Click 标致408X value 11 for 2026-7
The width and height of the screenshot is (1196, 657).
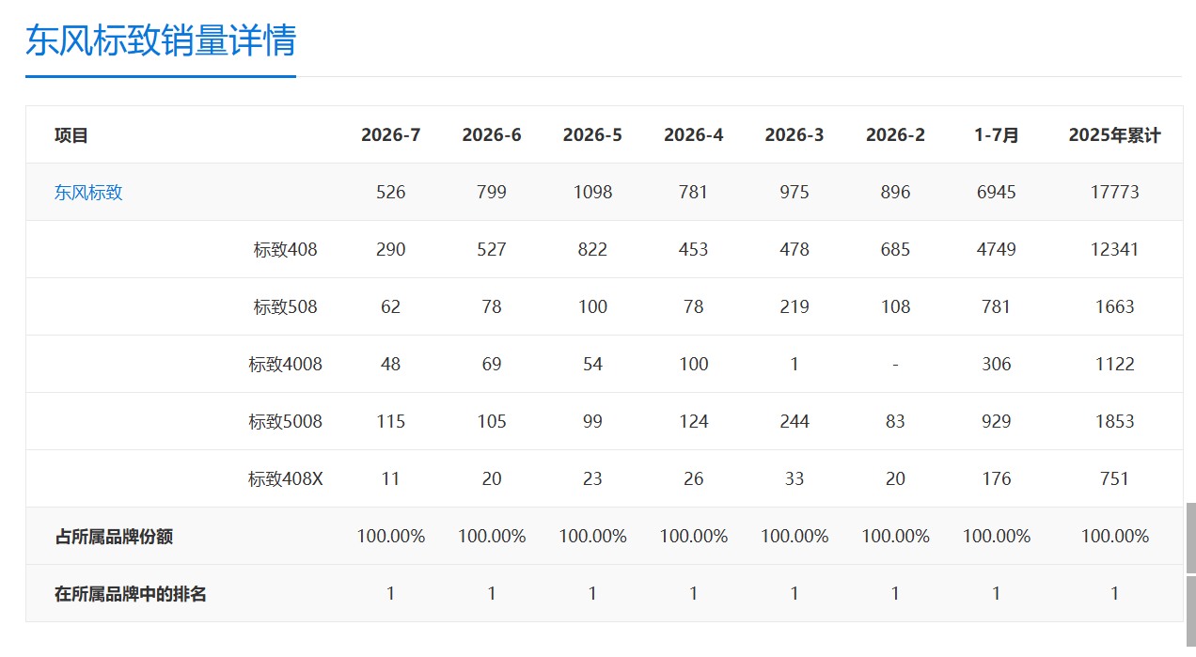pos(391,479)
